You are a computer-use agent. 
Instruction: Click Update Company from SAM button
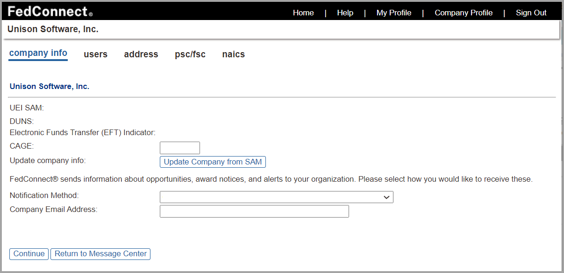[x=213, y=162]
